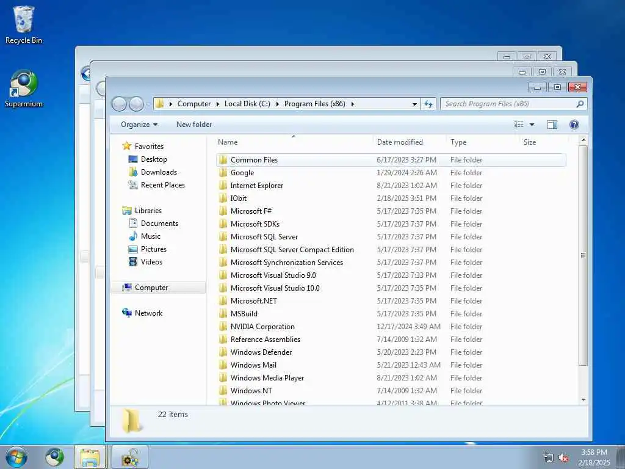Open the Organize dropdown menu
The image size is (625, 469).
(139, 125)
